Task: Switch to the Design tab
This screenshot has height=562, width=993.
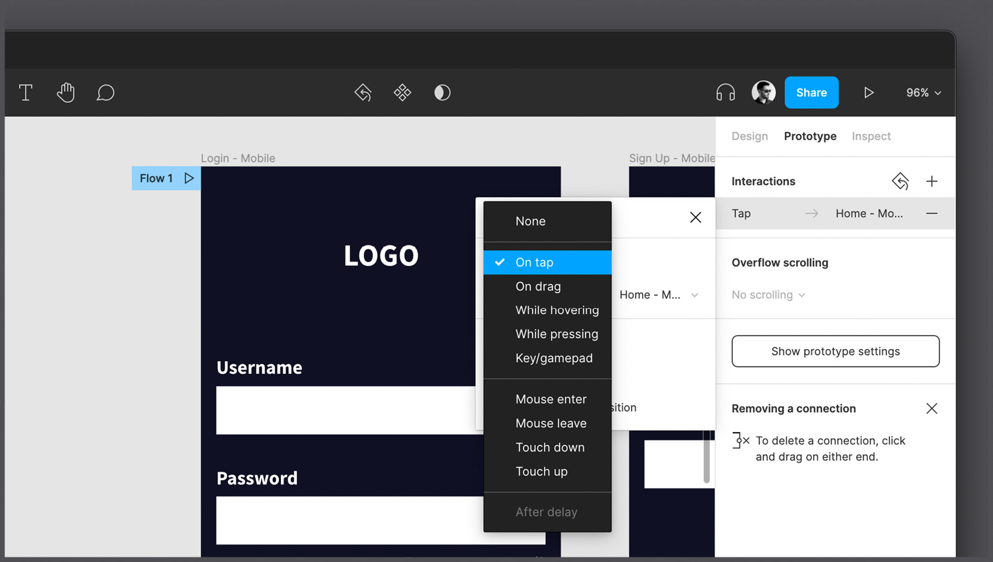Action: 749,136
